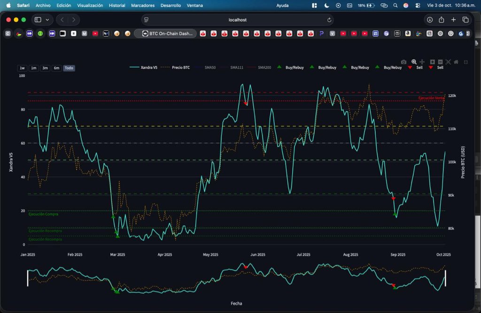Reload the localhost page
This screenshot has height=313, width=481.
pos(329,20)
